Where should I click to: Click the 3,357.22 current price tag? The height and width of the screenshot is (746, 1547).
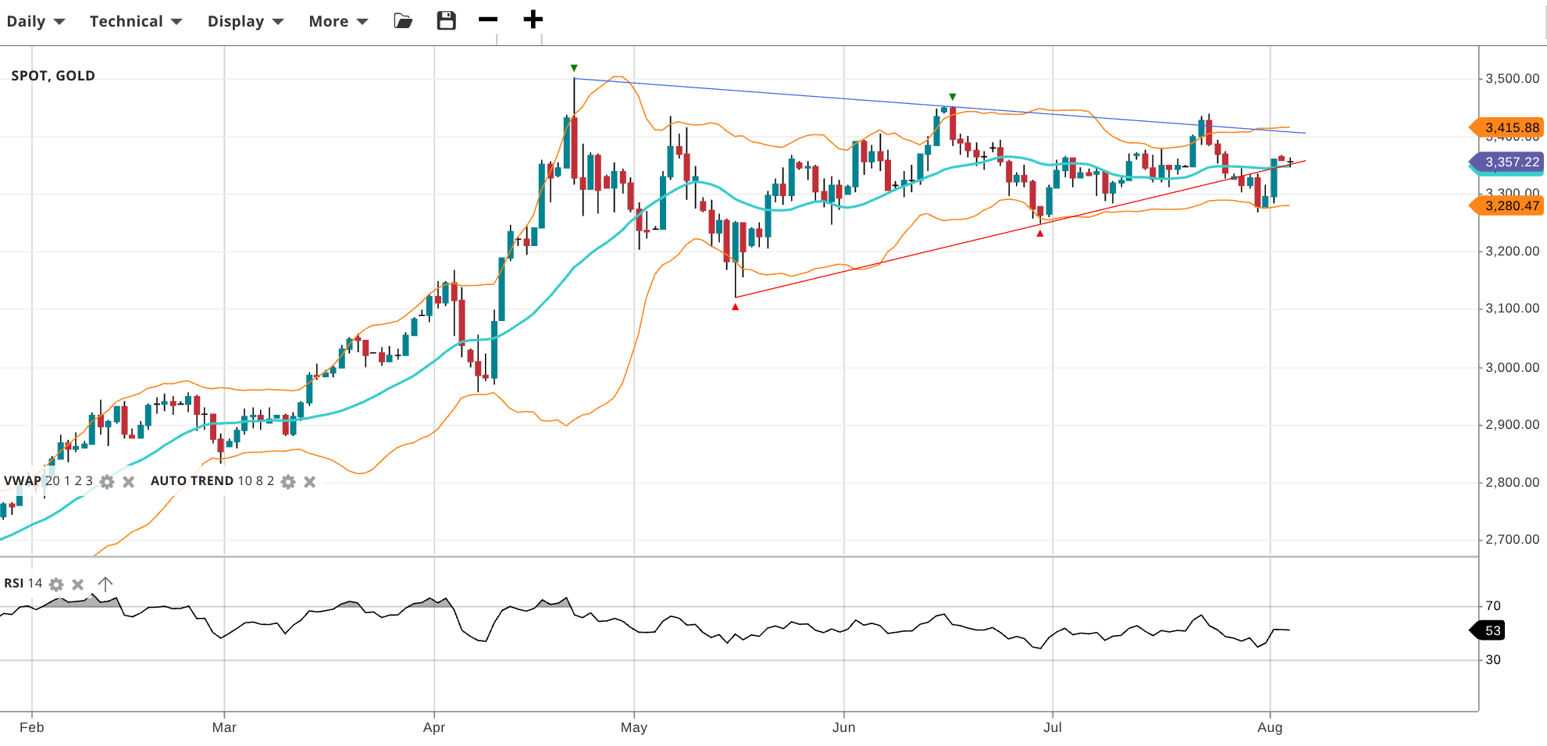coord(1510,162)
